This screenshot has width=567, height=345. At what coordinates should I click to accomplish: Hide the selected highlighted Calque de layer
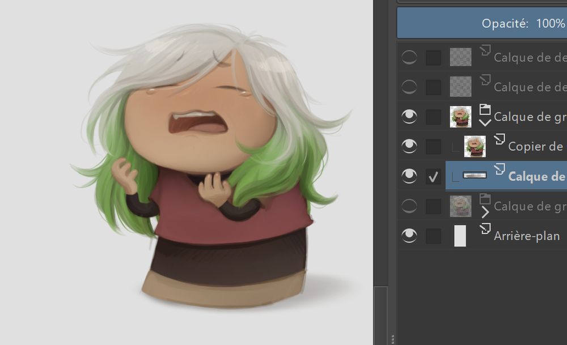tap(409, 176)
